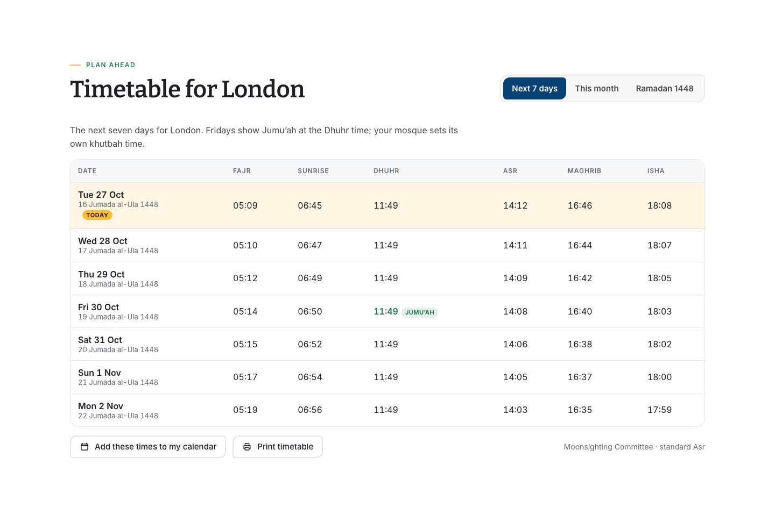
Task: Click the DATE column header
Action: point(87,171)
